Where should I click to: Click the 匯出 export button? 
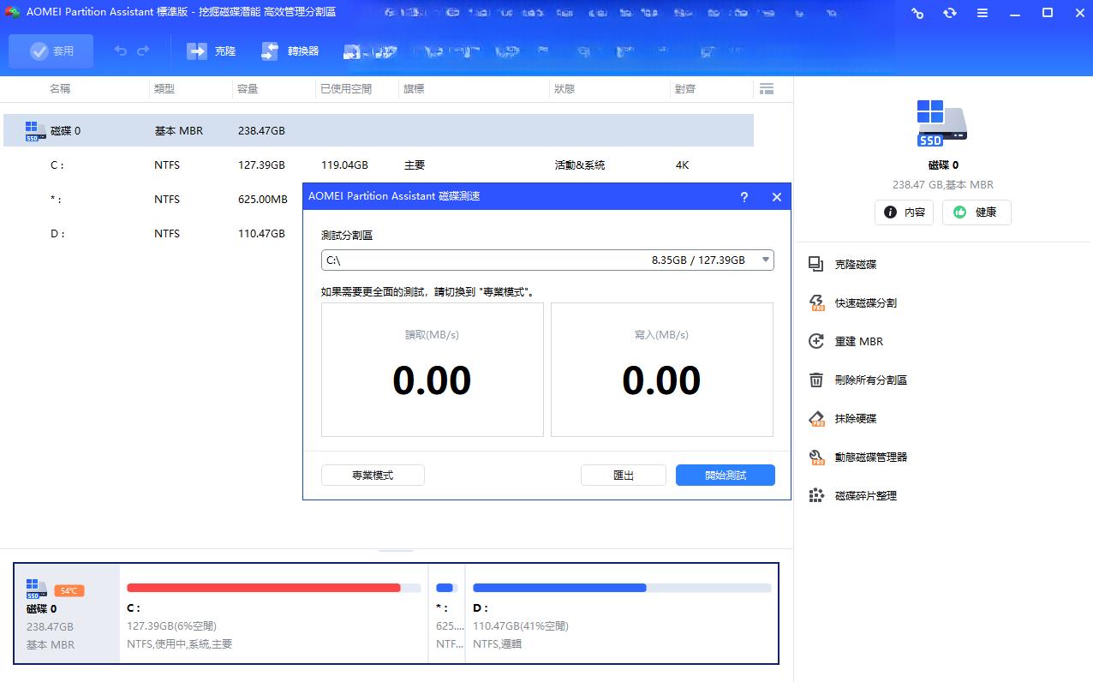pyautogui.click(x=624, y=475)
